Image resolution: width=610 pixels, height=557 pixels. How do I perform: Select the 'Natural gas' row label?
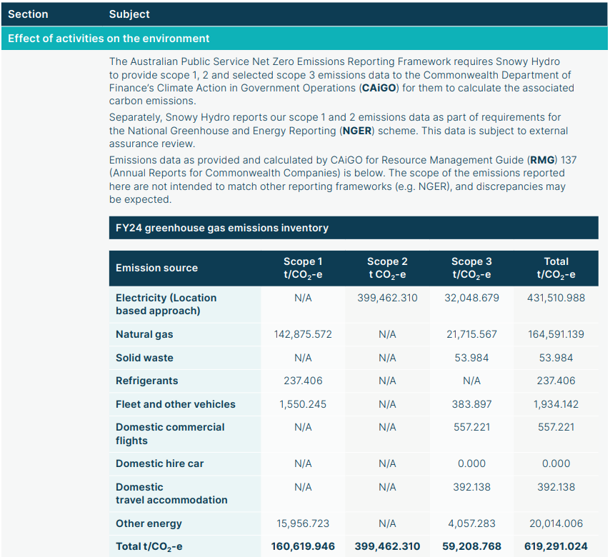[x=144, y=334]
